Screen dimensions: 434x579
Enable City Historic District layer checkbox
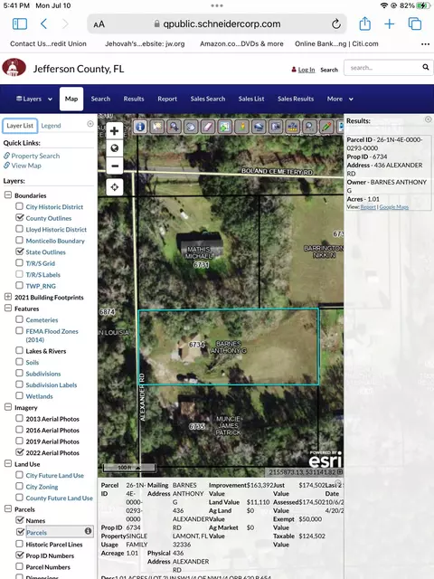coord(19,206)
